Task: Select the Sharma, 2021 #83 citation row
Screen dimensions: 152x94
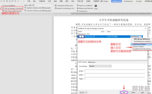Action: [x=110, y=37]
